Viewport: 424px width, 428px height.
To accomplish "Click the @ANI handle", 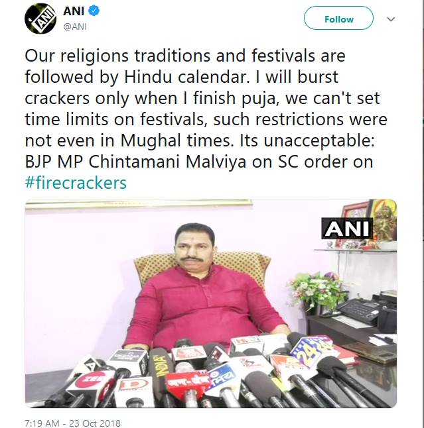I will [75, 27].
